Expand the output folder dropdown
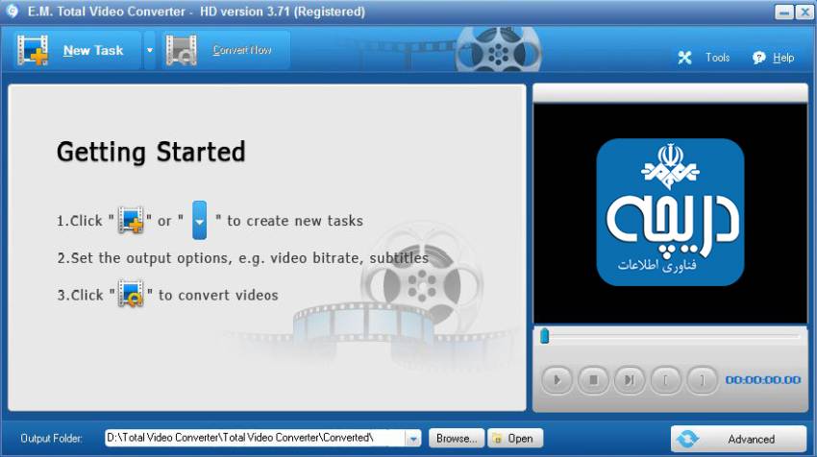The image size is (817, 457). pyautogui.click(x=412, y=438)
